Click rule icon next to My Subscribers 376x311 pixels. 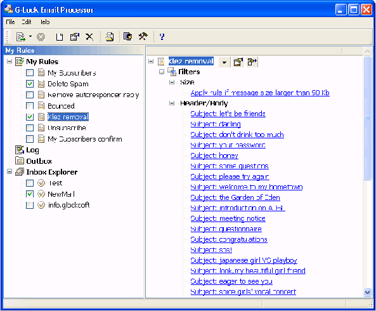41,72
